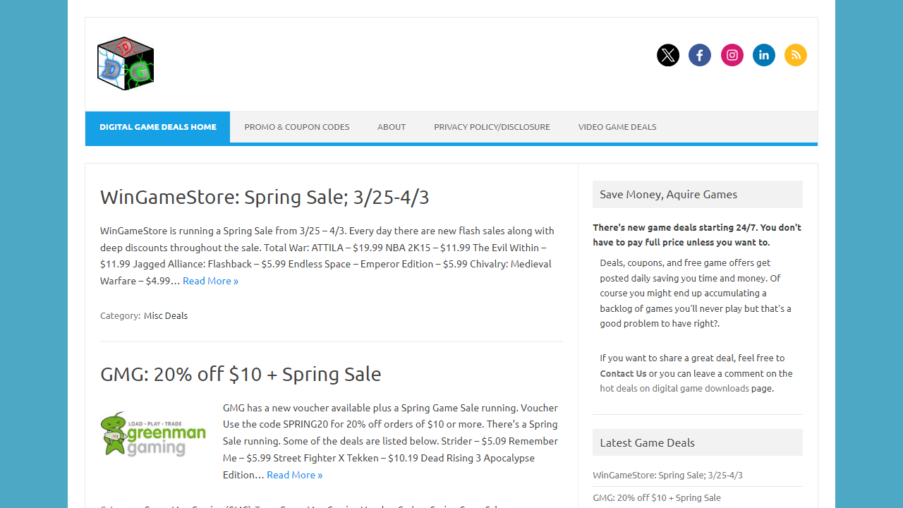Image resolution: width=903 pixels, height=508 pixels.
Task: Open the Contact Us link
Action: click(623, 373)
